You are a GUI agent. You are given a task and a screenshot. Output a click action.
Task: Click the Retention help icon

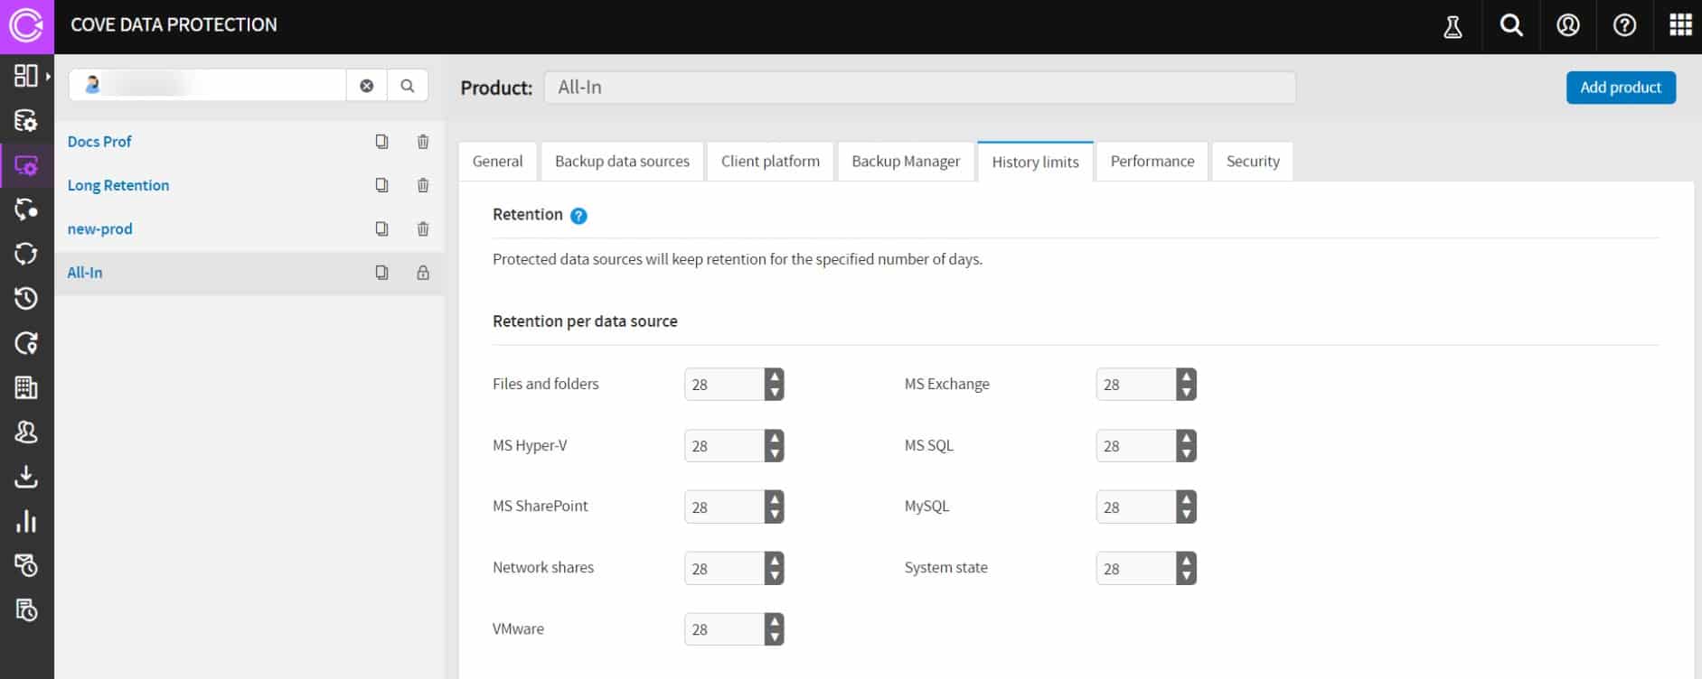point(579,216)
